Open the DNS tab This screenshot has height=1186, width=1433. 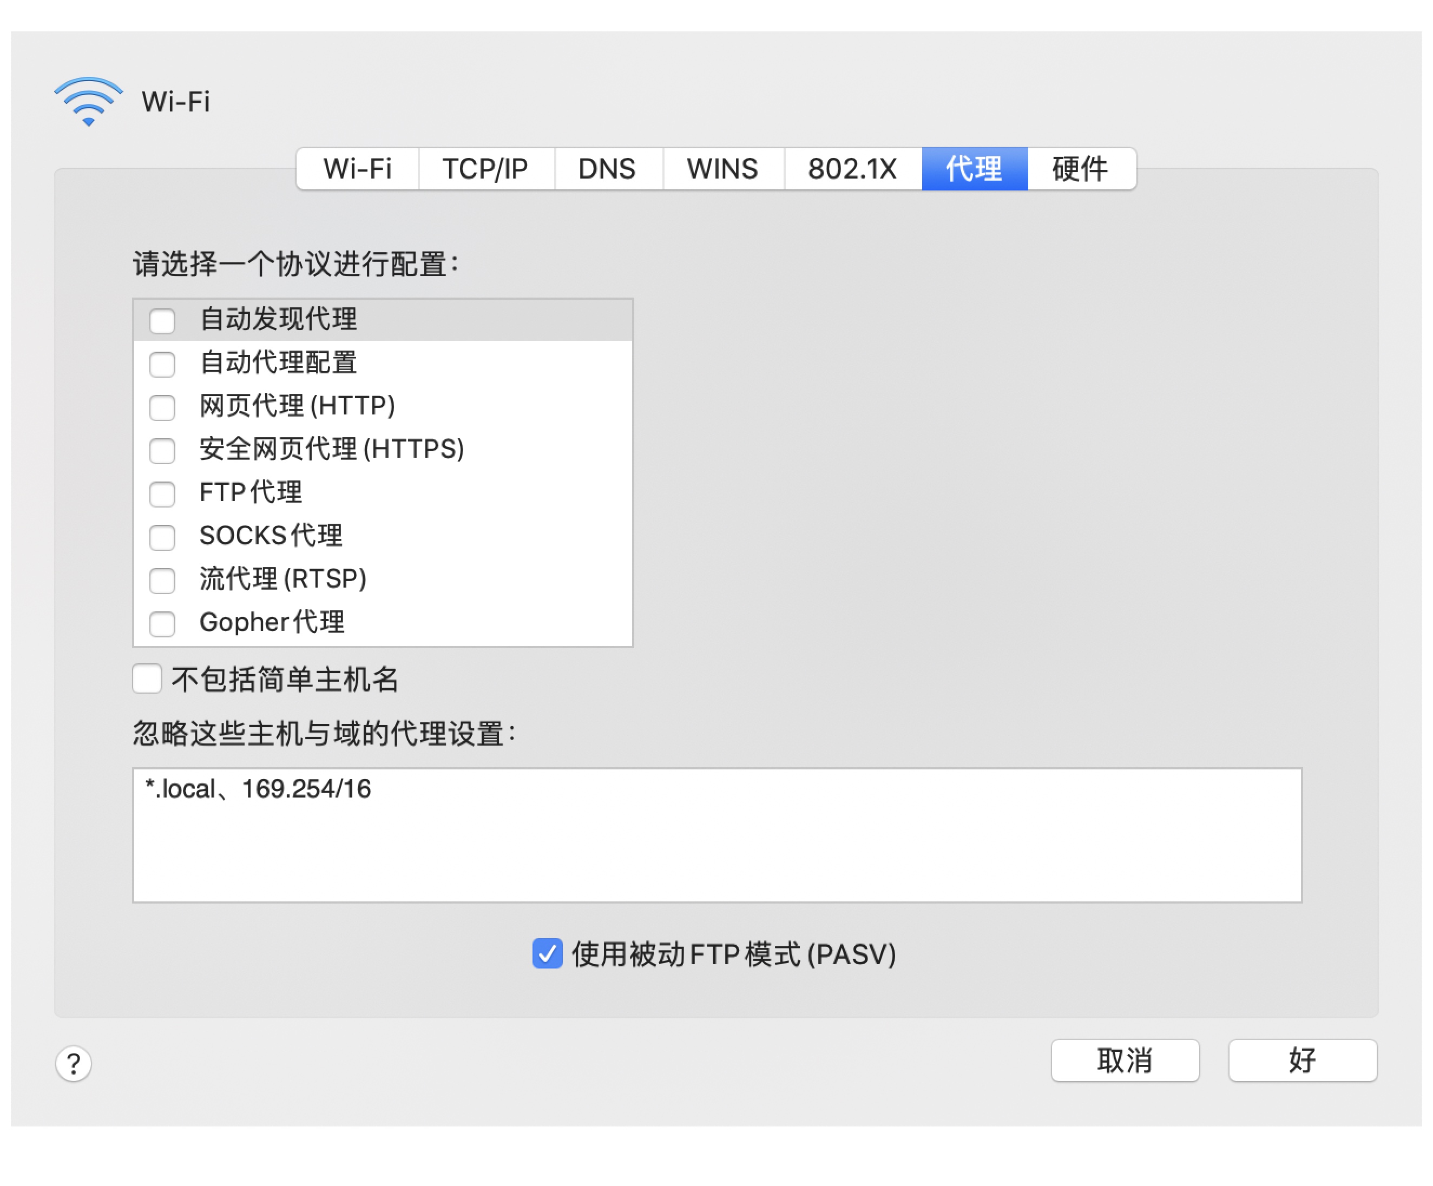point(607,169)
